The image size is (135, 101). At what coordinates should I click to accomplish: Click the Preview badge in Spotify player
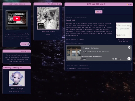point(84,59)
